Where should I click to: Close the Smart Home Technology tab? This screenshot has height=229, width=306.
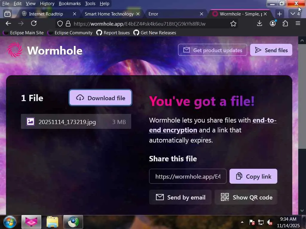[138, 14]
